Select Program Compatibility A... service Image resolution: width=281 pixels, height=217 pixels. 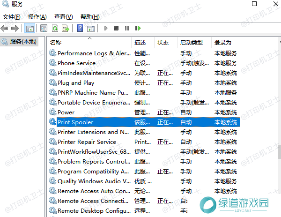[x=144, y=172]
